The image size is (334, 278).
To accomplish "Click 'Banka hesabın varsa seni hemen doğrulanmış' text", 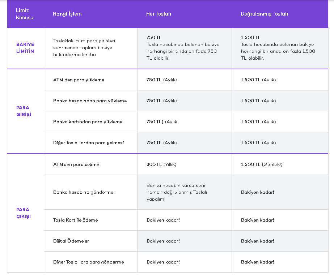I will [x=177, y=192].
